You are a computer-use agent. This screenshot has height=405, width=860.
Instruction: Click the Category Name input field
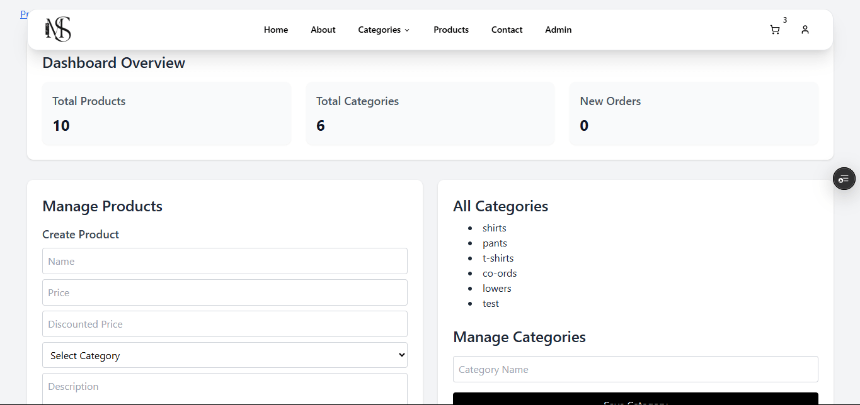point(636,369)
